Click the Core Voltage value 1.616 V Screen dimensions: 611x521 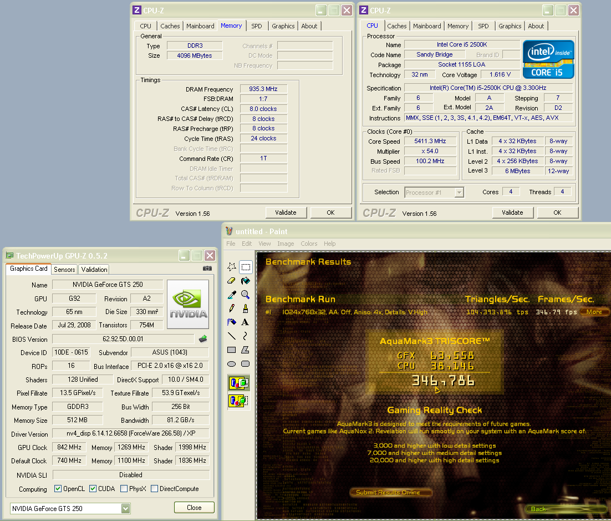[x=500, y=74]
